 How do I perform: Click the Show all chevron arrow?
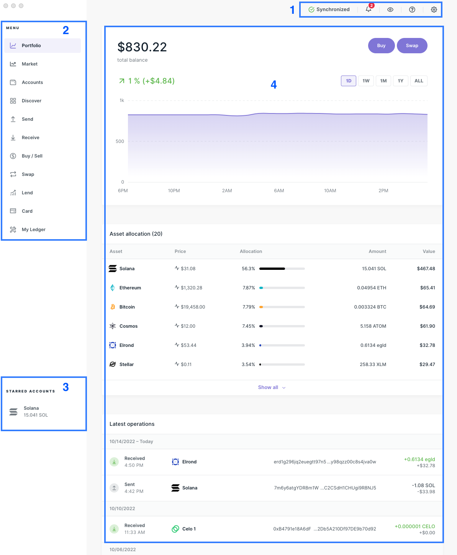pos(284,388)
